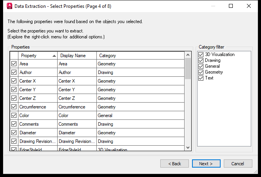
Task: Select the Author display name cell
Action: (77, 72)
